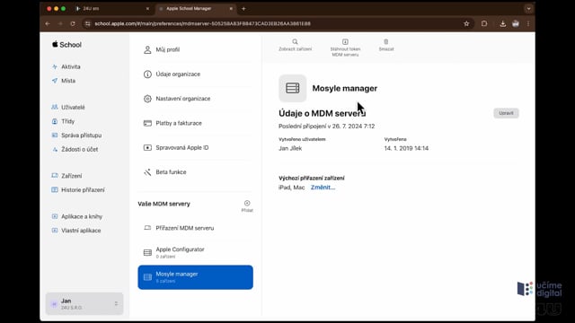The height and width of the screenshot is (323, 575).
Task: Open browser downloads icon
Action: coord(503,24)
